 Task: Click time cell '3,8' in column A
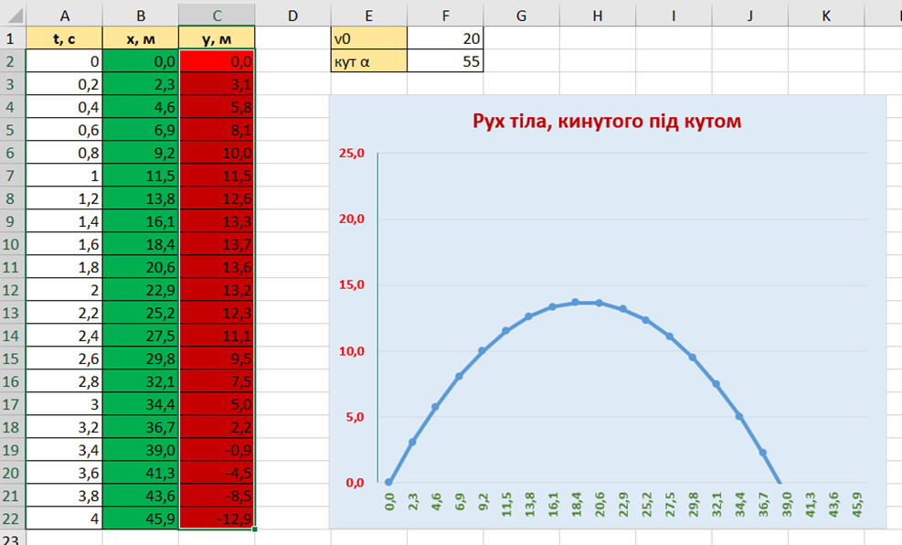64,496
